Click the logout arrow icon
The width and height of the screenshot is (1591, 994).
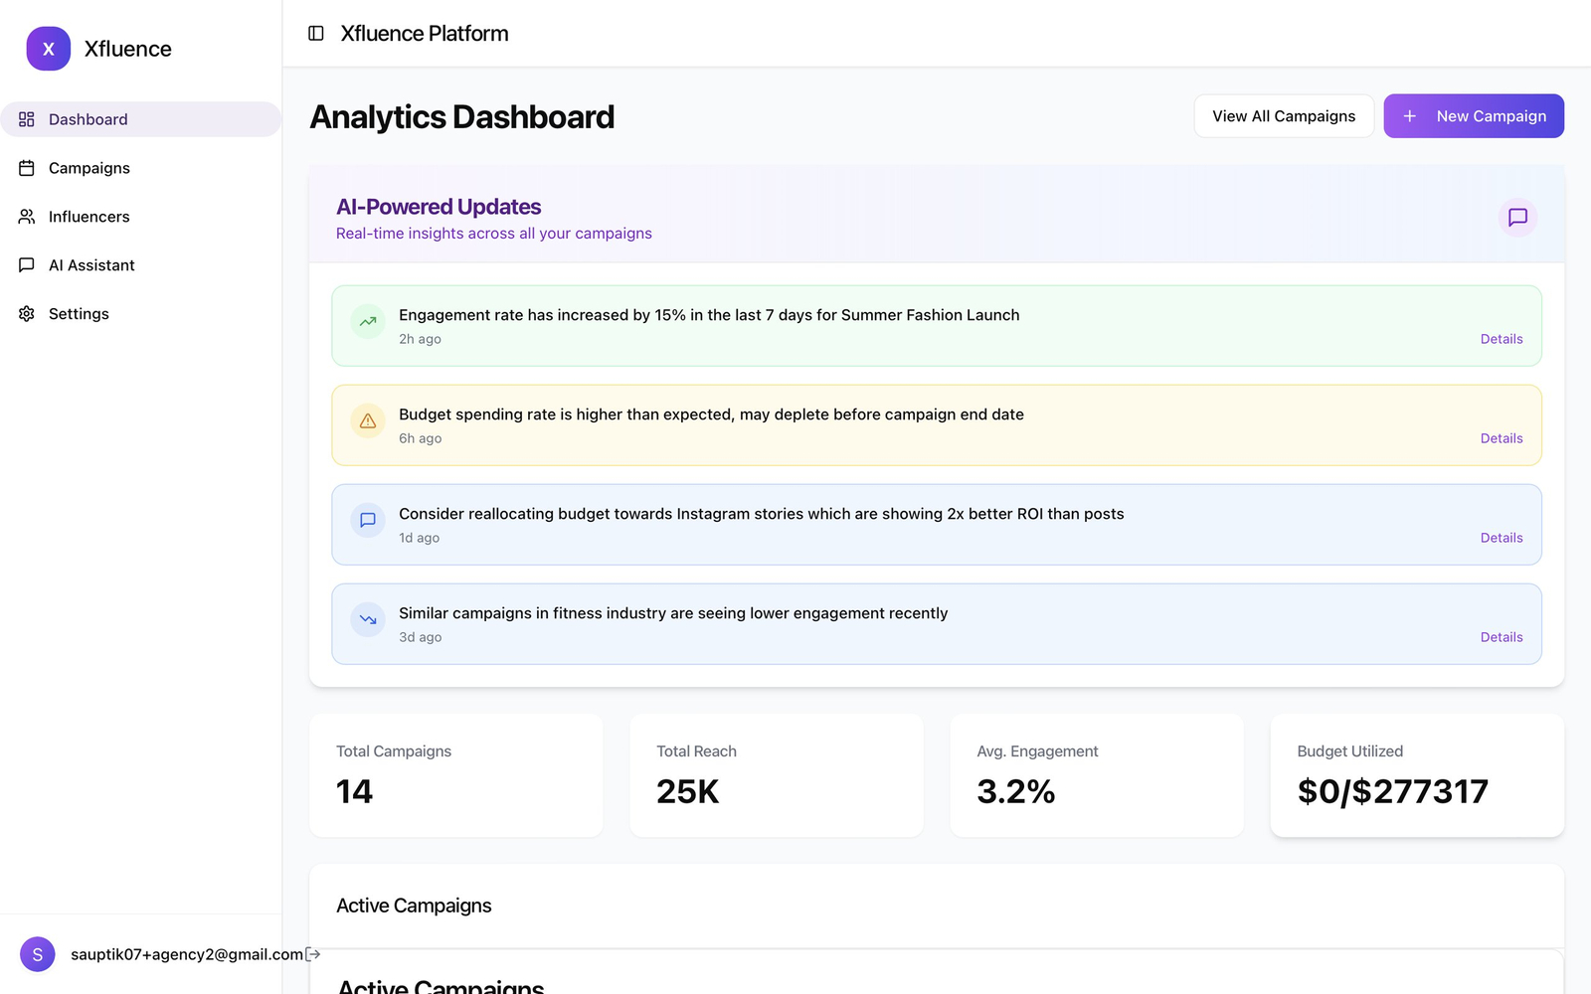click(312, 954)
